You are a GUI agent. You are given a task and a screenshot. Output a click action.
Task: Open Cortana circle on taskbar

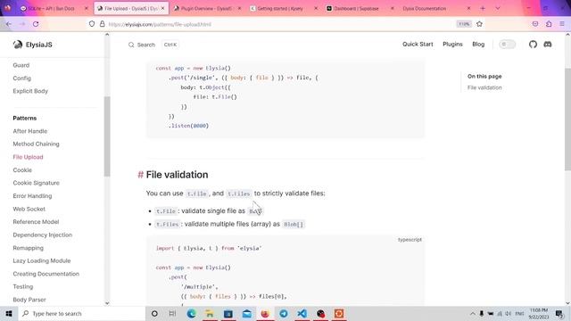click(x=154, y=313)
